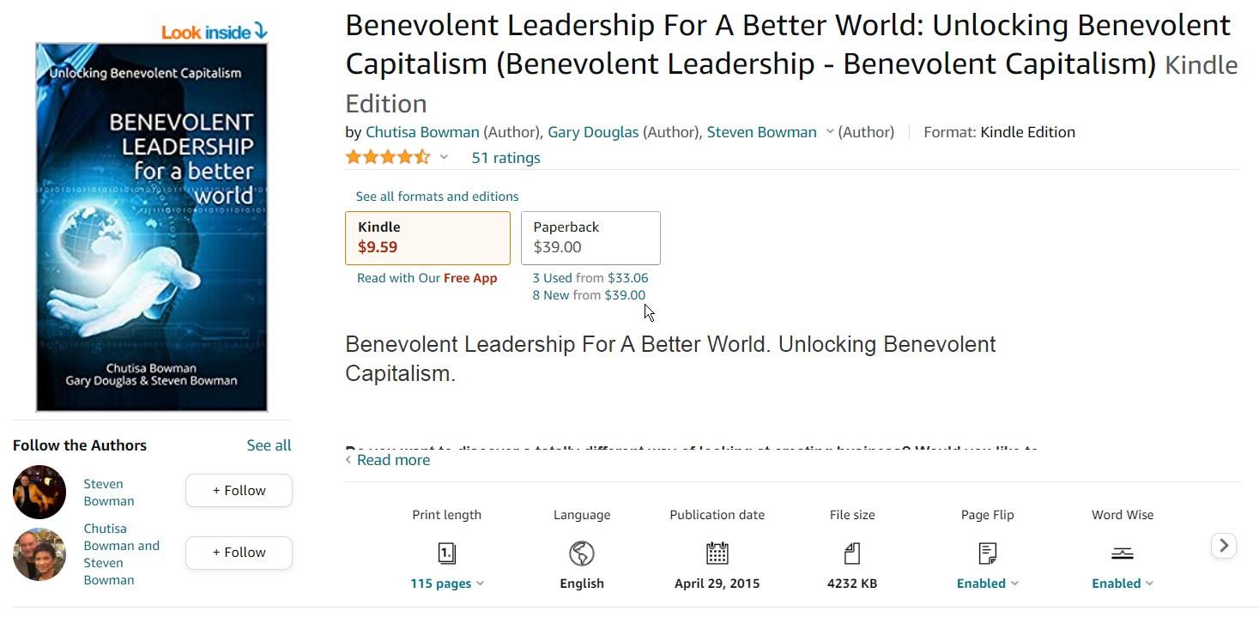Select the Paperback $39.00 format option

click(x=590, y=238)
